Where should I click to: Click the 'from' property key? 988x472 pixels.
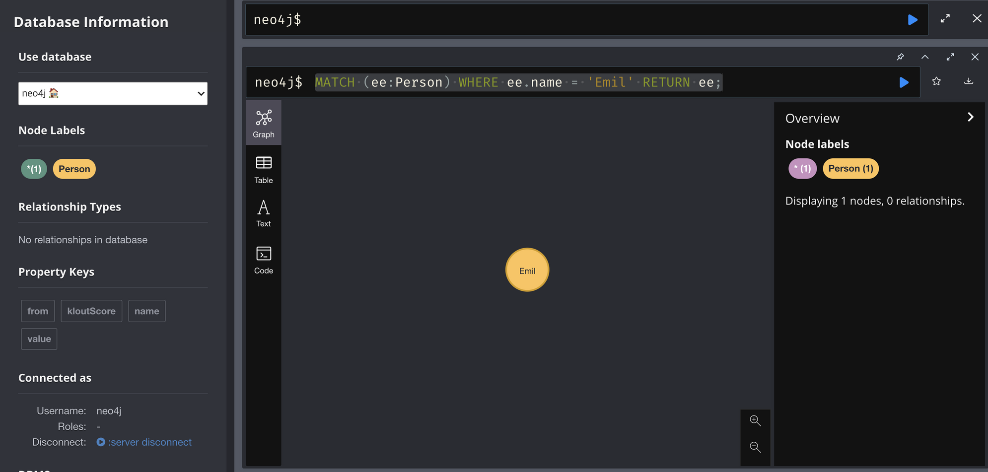pyautogui.click(x=38, y=311)
